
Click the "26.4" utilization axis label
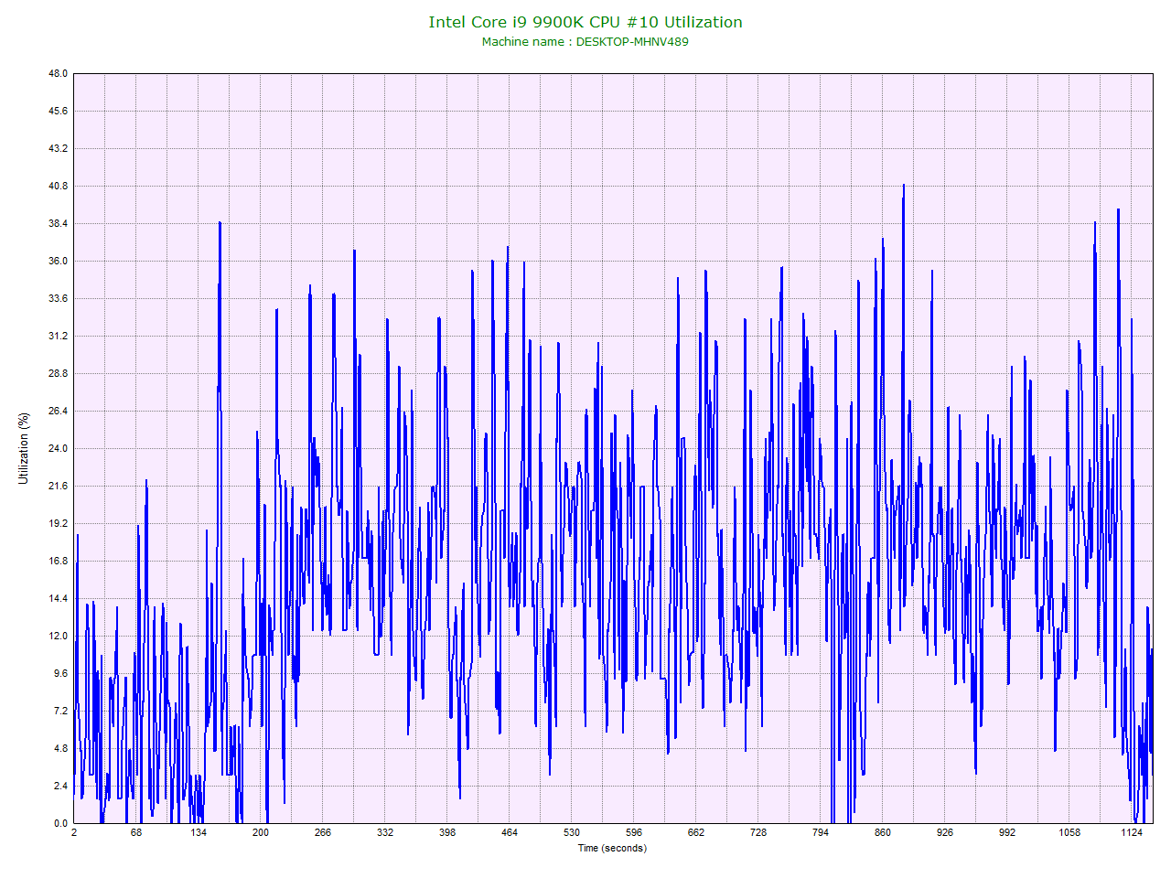point(59,411)
